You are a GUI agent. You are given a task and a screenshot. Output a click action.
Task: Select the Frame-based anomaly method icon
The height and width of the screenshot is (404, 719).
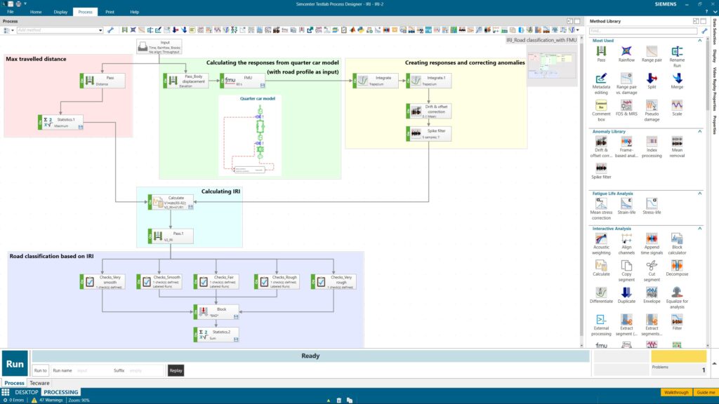coord(626,142)
